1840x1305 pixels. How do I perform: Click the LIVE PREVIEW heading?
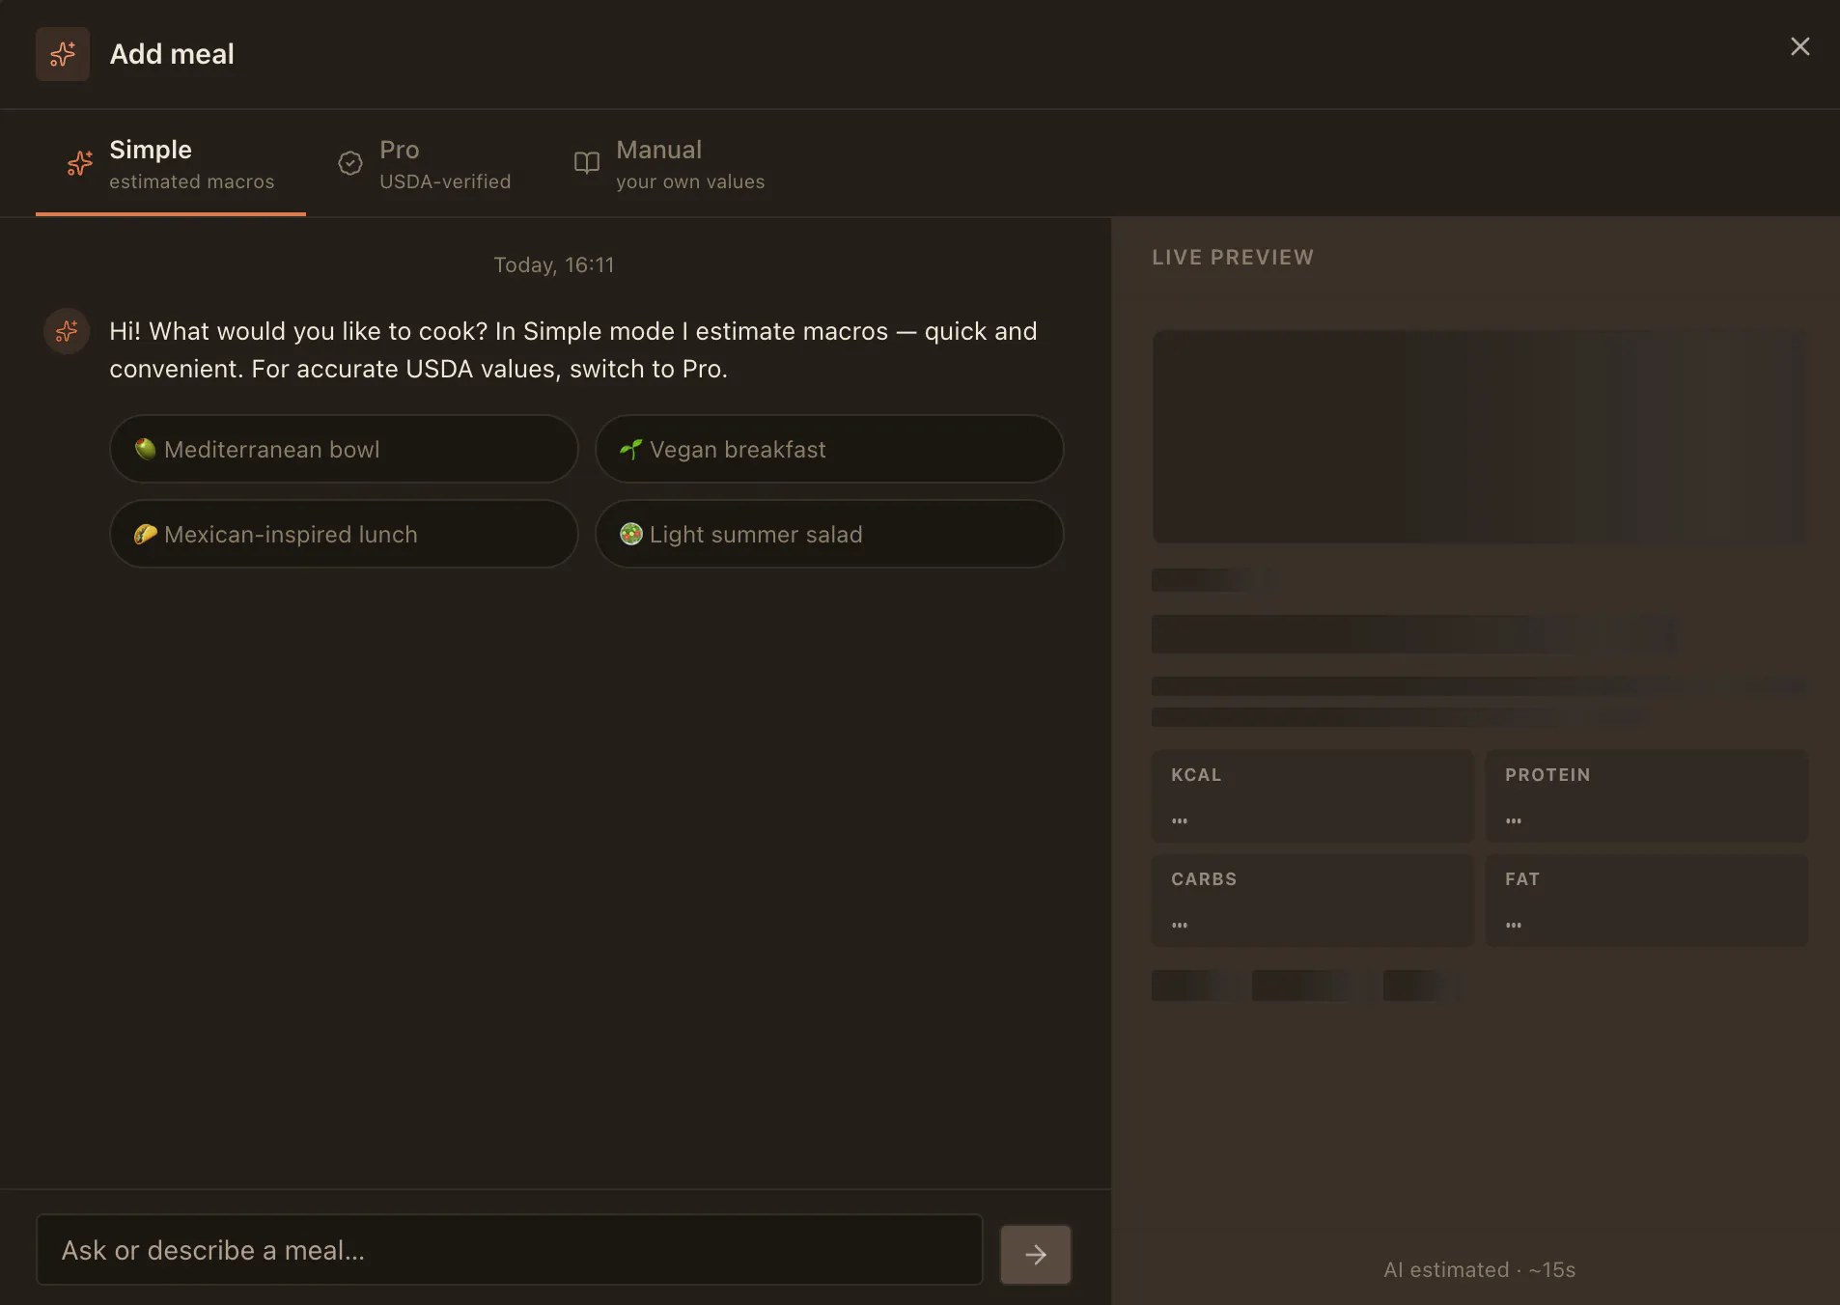[x=1233, y=257]
